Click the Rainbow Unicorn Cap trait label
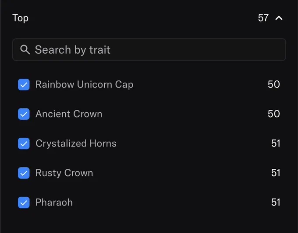Image resolution: width=298 pixels, height=233 pixels. pyautogui.click(x=85, y=84)
